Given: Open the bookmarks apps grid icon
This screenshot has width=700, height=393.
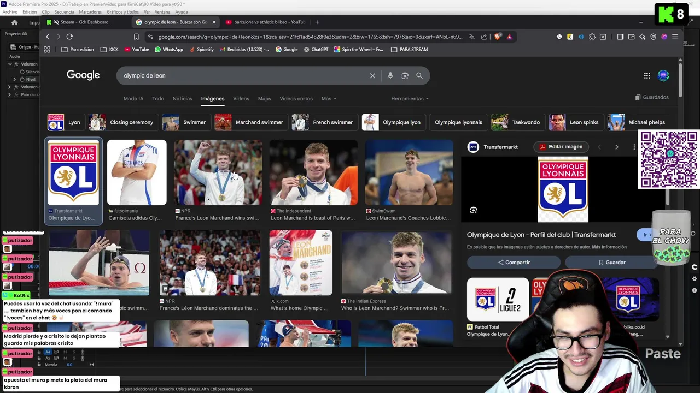Looking at the screenshot, I should [x=47, y=49].
